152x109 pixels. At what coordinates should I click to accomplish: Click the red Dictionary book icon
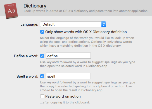(11, 11)
